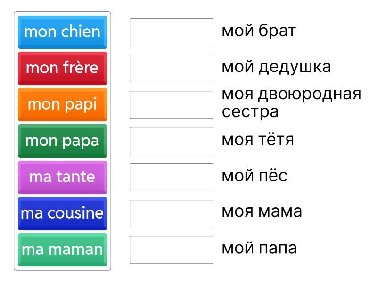The width and height of the screenshot is (377, 282).
Task: Click the empty box beside 'мой брат'
Action: [x=172, y=32]
